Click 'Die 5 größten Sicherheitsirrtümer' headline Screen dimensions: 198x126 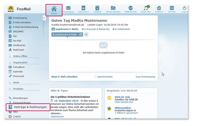click(x=70, y=97)
